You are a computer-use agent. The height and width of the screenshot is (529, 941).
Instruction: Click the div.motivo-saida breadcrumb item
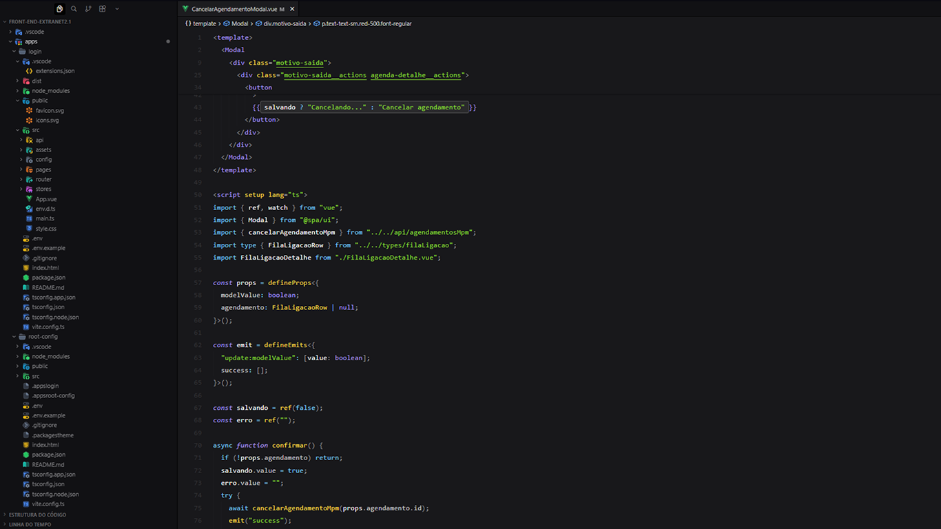click(x=280, y=23)
